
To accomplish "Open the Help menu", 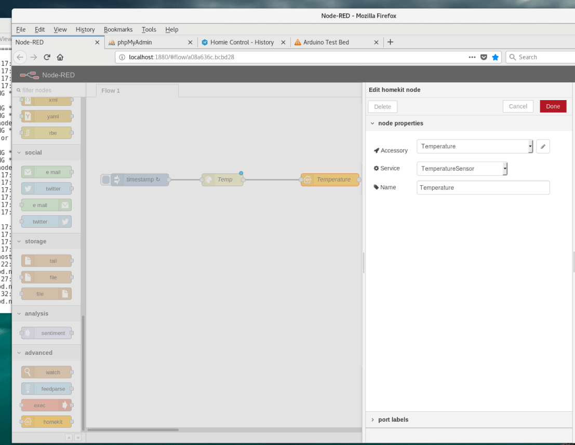I will coord(171,29).
